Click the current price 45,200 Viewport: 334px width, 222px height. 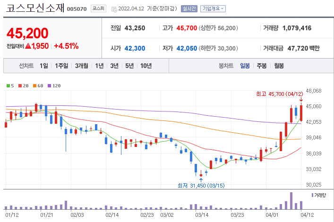27,34
